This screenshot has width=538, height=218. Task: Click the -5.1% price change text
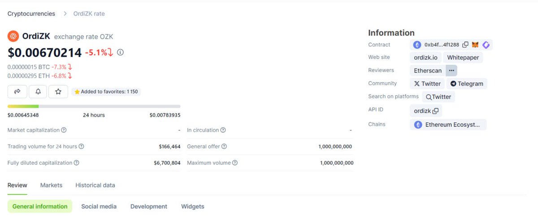click(96, 52)
